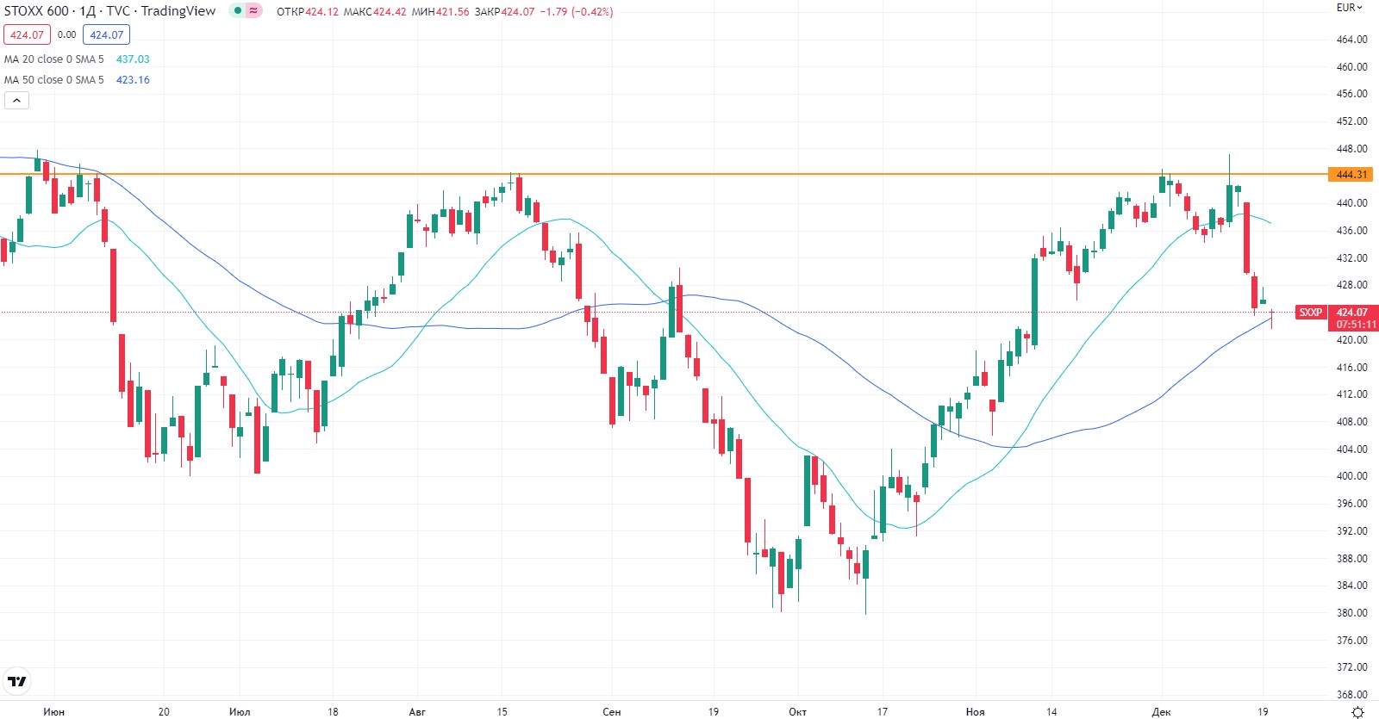The image size is (1379, 719).
Task: Click the Дек label on time axis
Action: 1161,712
